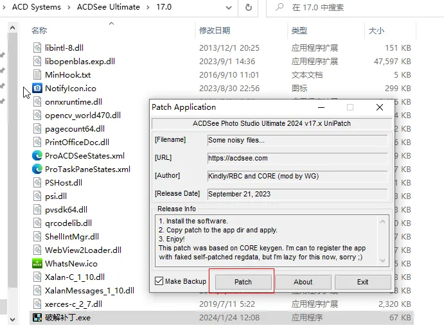This screenshot has height=330, width=444.
Task: Click the Patch button
Action: point(243,282)
